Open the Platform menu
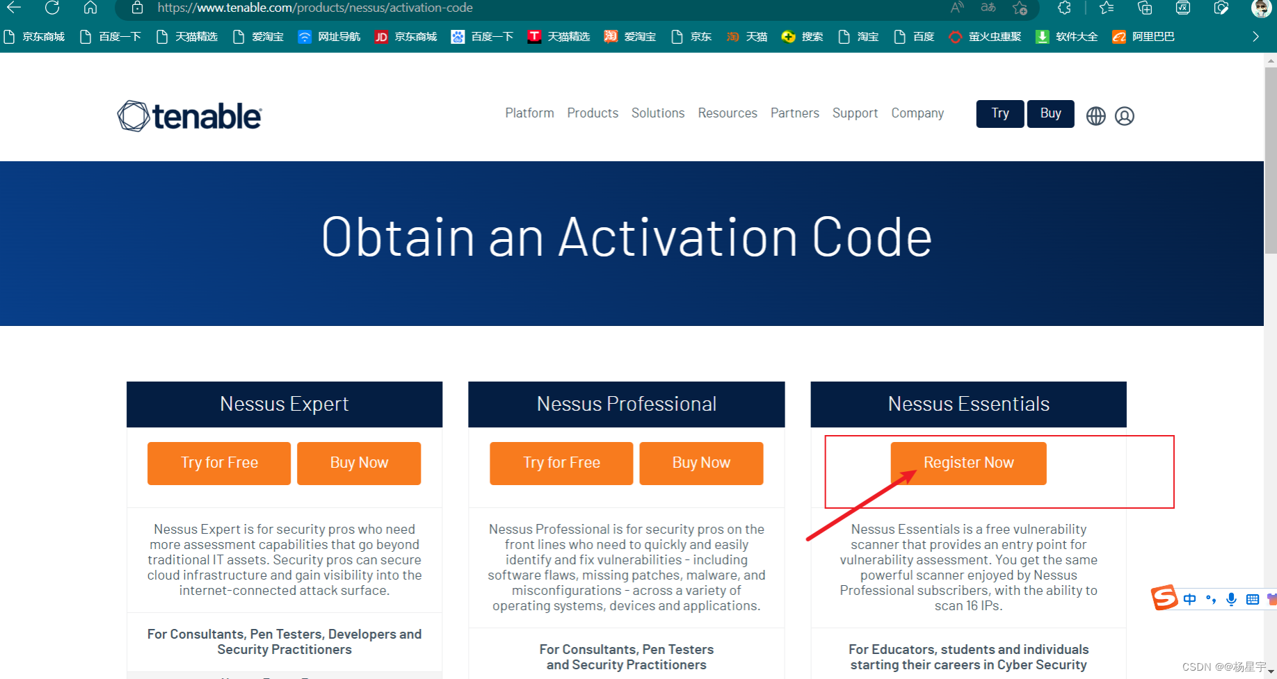 529,113
